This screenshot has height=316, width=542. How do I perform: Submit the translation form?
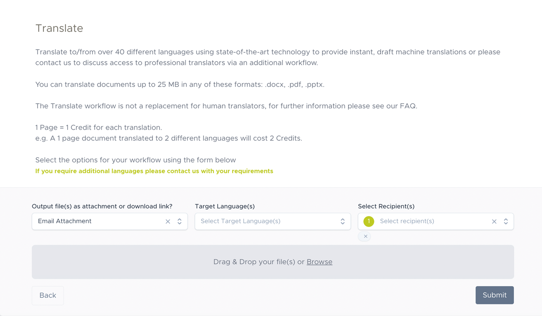[x=494, y=295]
